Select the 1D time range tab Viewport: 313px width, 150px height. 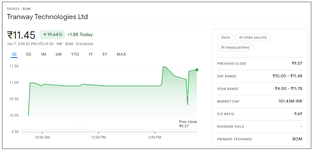(x=14, y=54)
